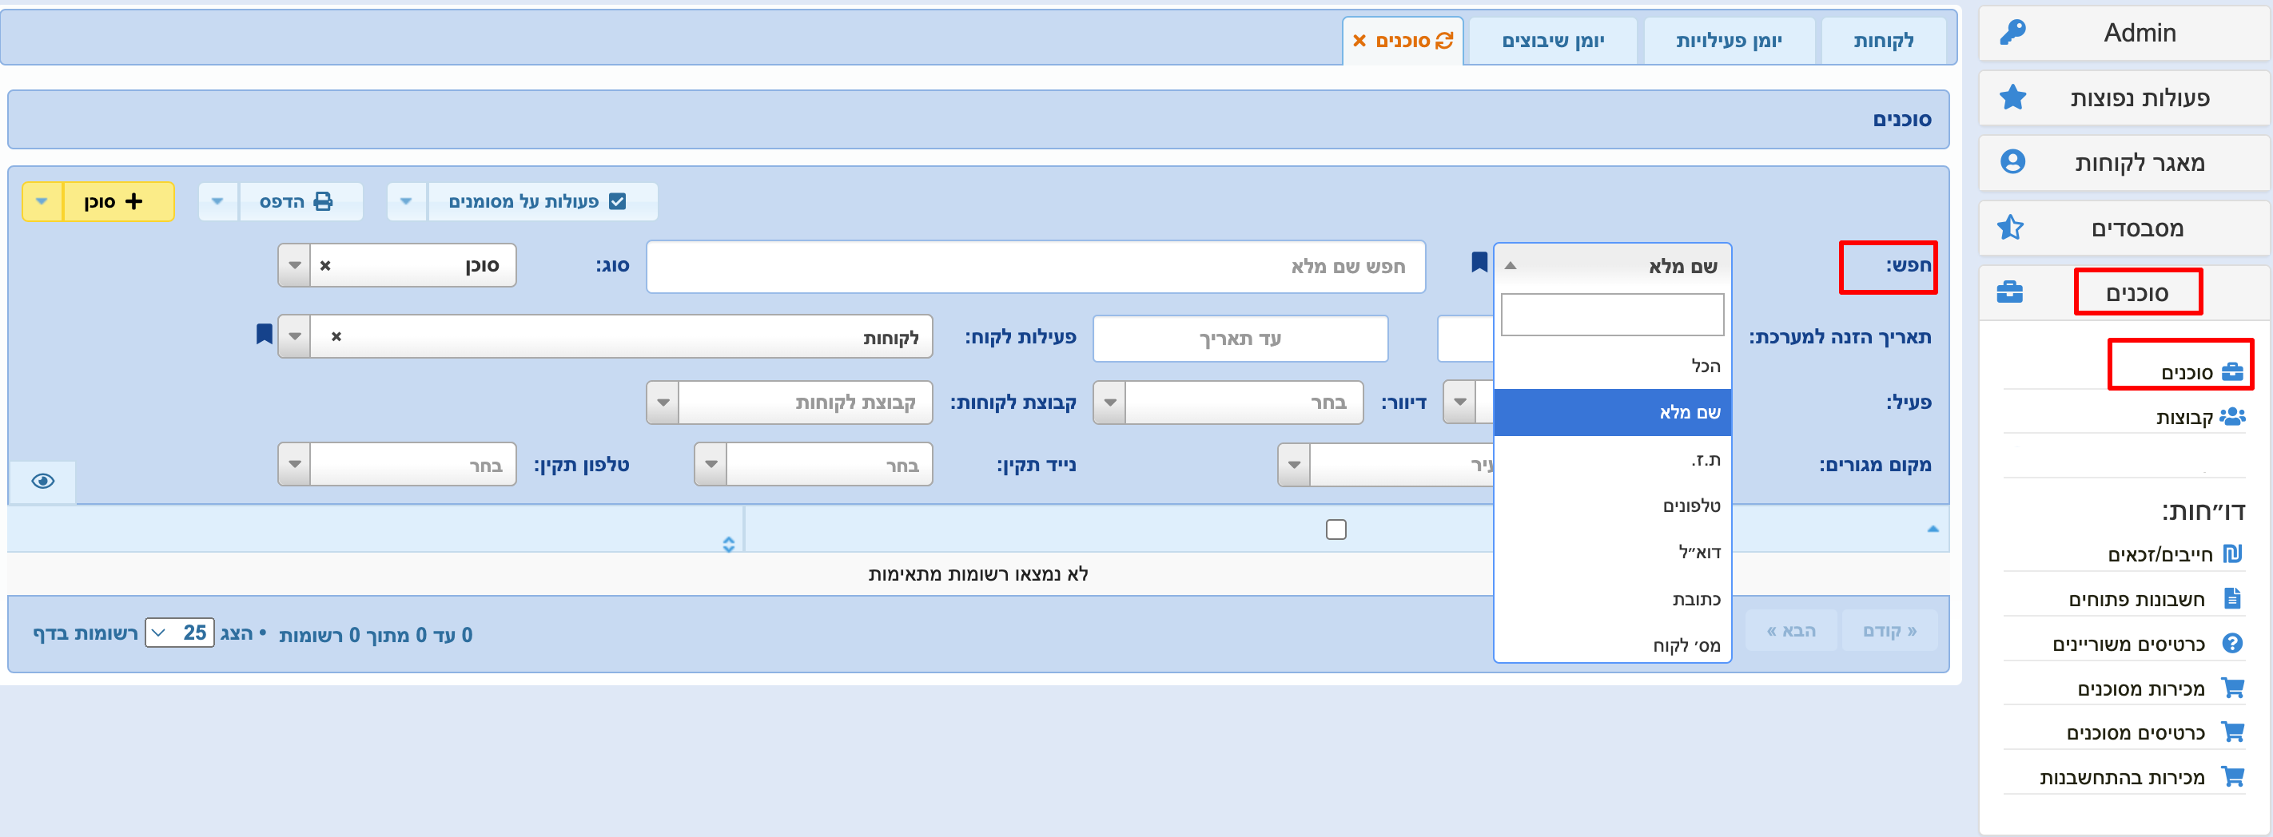This screenshot has width=2273, height=837.
Task: Click the bookmark icon beside פעילות לקוח
Action: (x=264, y=335)
